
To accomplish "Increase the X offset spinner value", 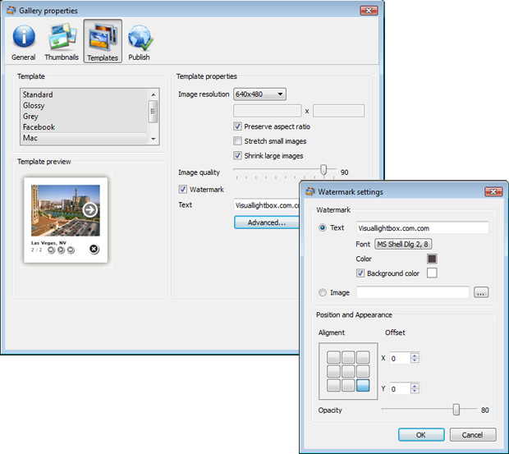I will click(x=415, y=355).
